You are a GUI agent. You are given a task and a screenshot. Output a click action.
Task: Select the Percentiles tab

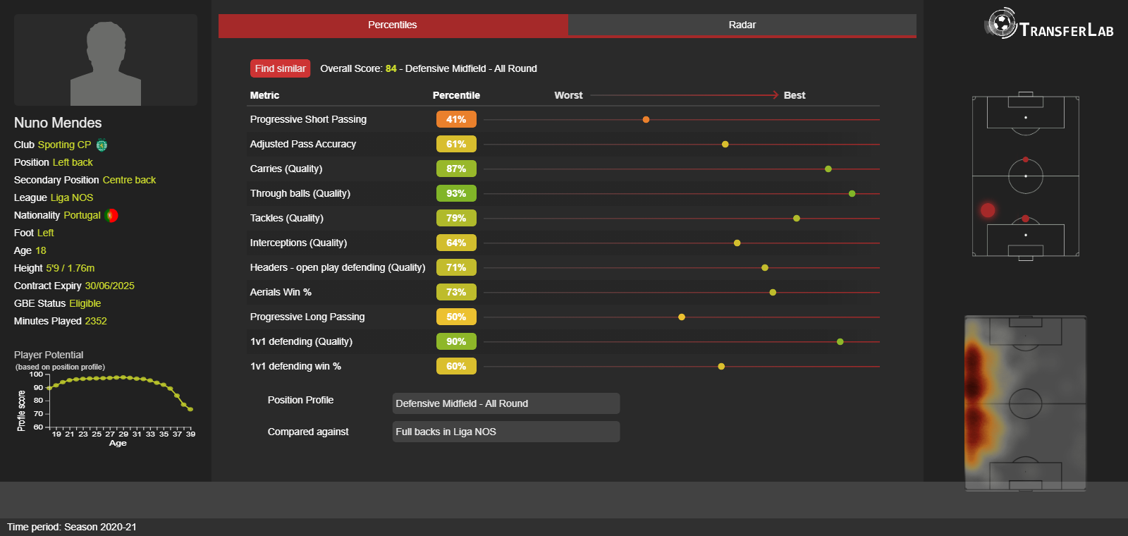392,25
